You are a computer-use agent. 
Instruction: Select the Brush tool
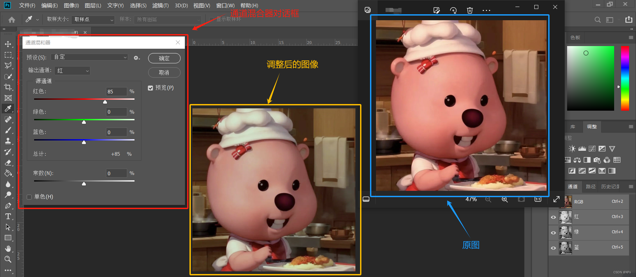click(8, 130)
